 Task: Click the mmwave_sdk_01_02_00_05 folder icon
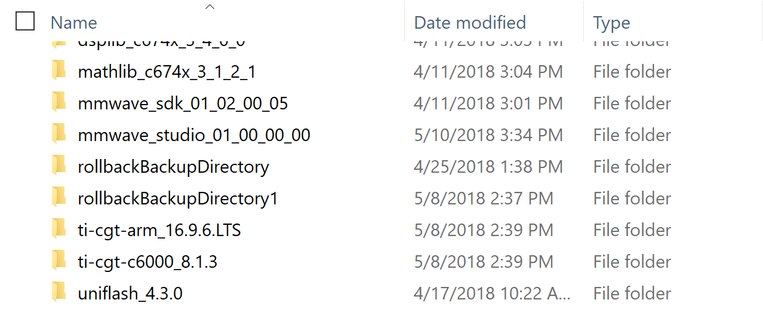tap(59, 103)
